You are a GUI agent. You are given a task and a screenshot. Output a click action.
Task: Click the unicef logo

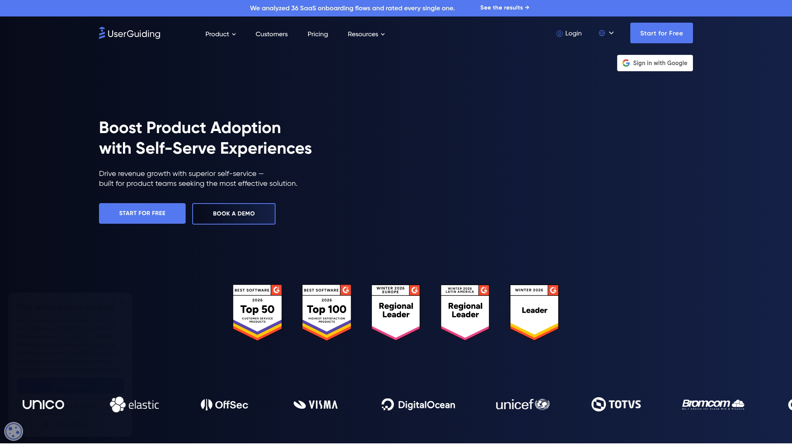[522, 405]
